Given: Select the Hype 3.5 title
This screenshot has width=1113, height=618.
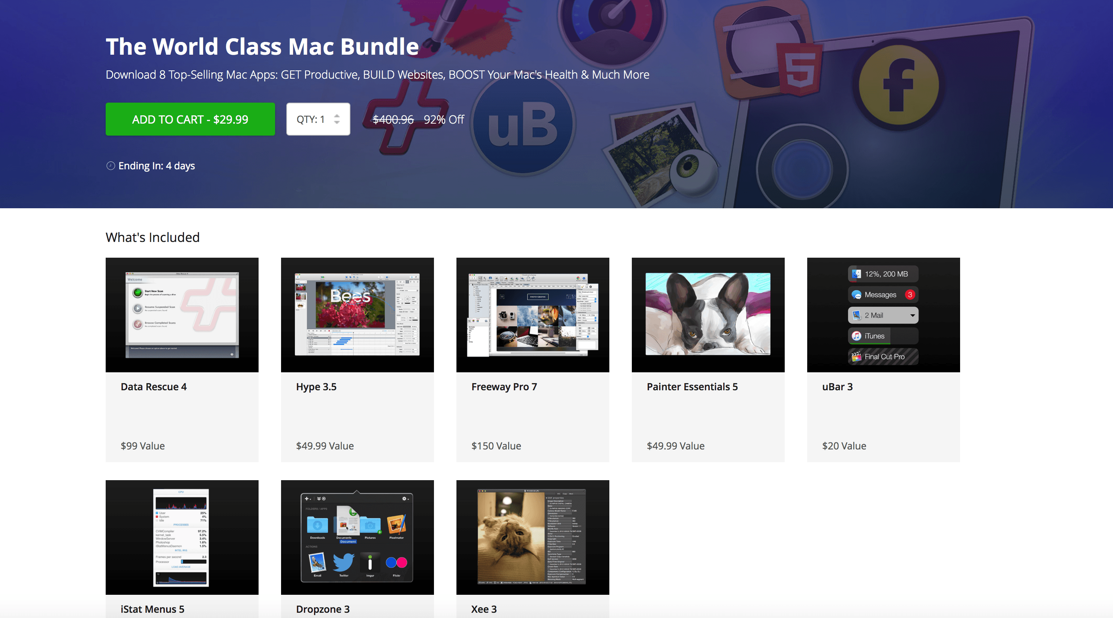Looking at the screenshot, I should coord(316,387).
